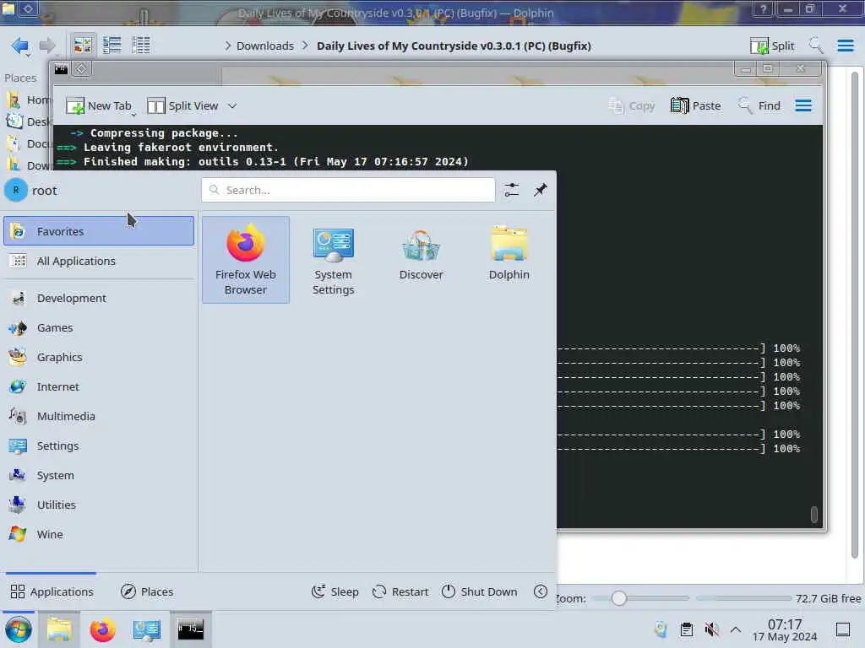This screenshot has width=865, height=648.
Task: Open the Settings category
Action: pyautogui.click(x=99, y=445)
